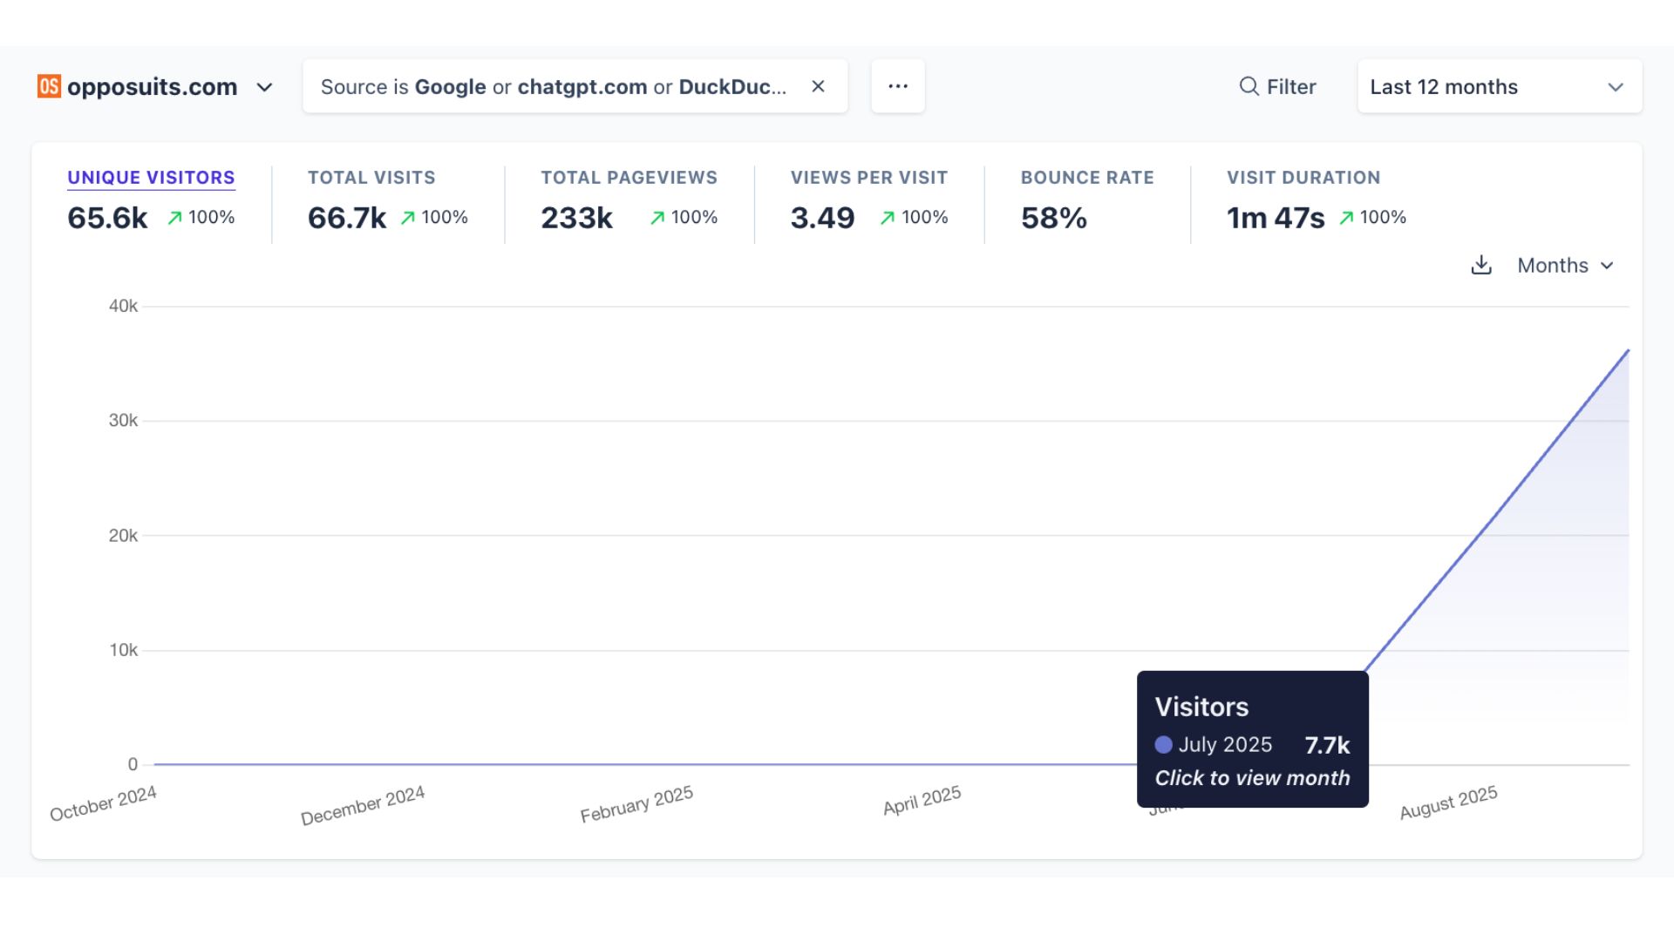
Task: Select Views Per Visit metric
Action: click(868, 178)
